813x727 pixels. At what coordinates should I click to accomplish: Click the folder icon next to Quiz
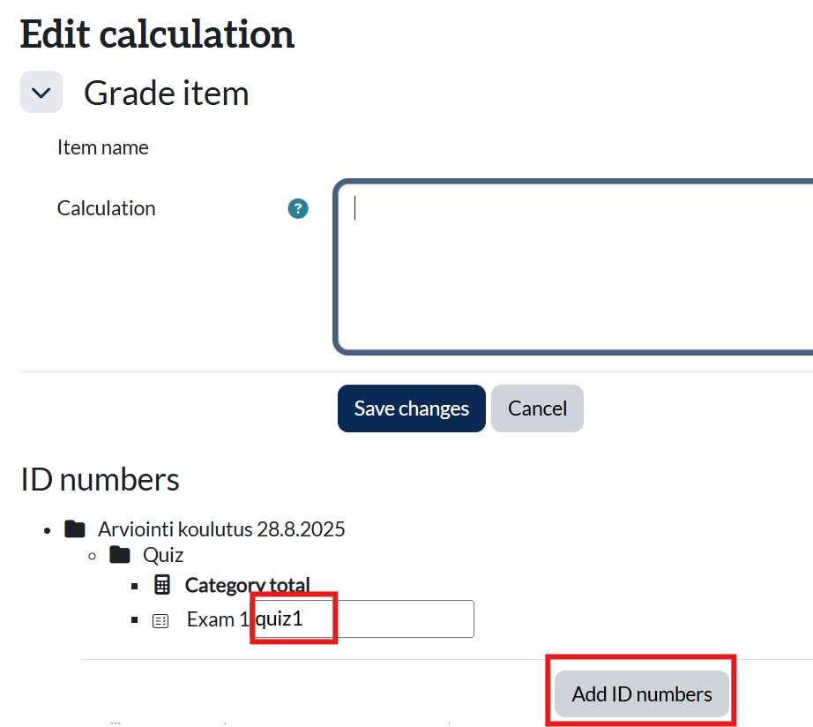(119, 555)
